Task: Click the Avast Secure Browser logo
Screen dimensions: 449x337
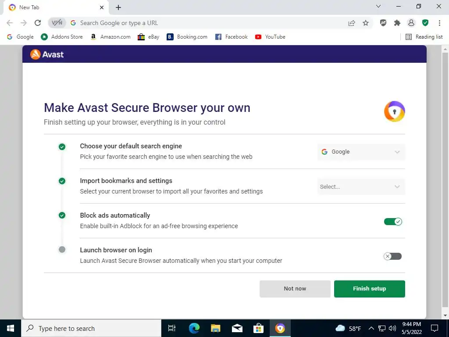Action: 394,111
